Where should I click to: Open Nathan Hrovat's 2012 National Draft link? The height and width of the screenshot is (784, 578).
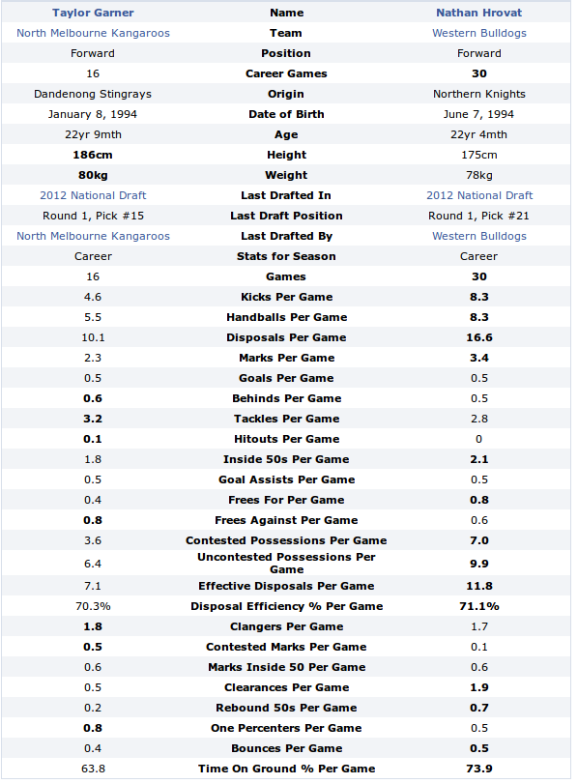click(479, 195)
